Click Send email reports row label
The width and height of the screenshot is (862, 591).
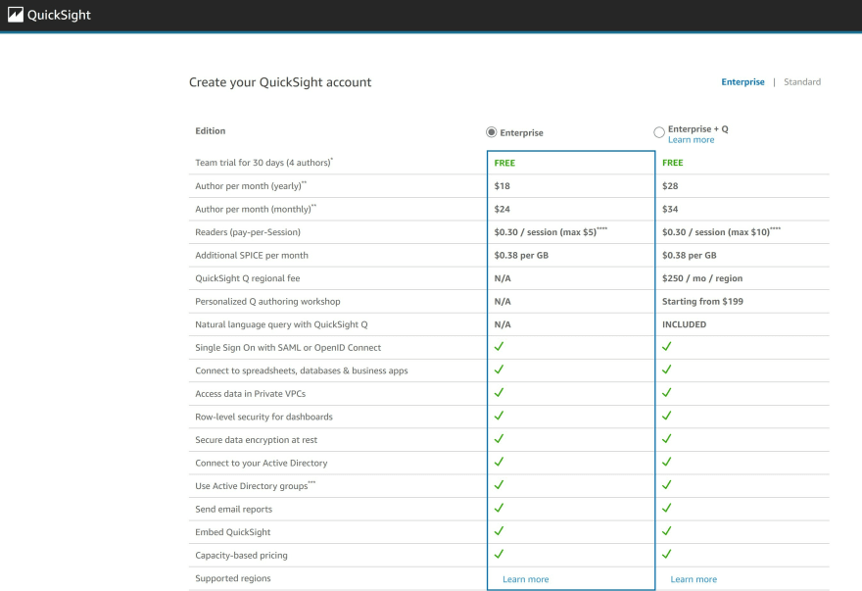tap(234, 509)
